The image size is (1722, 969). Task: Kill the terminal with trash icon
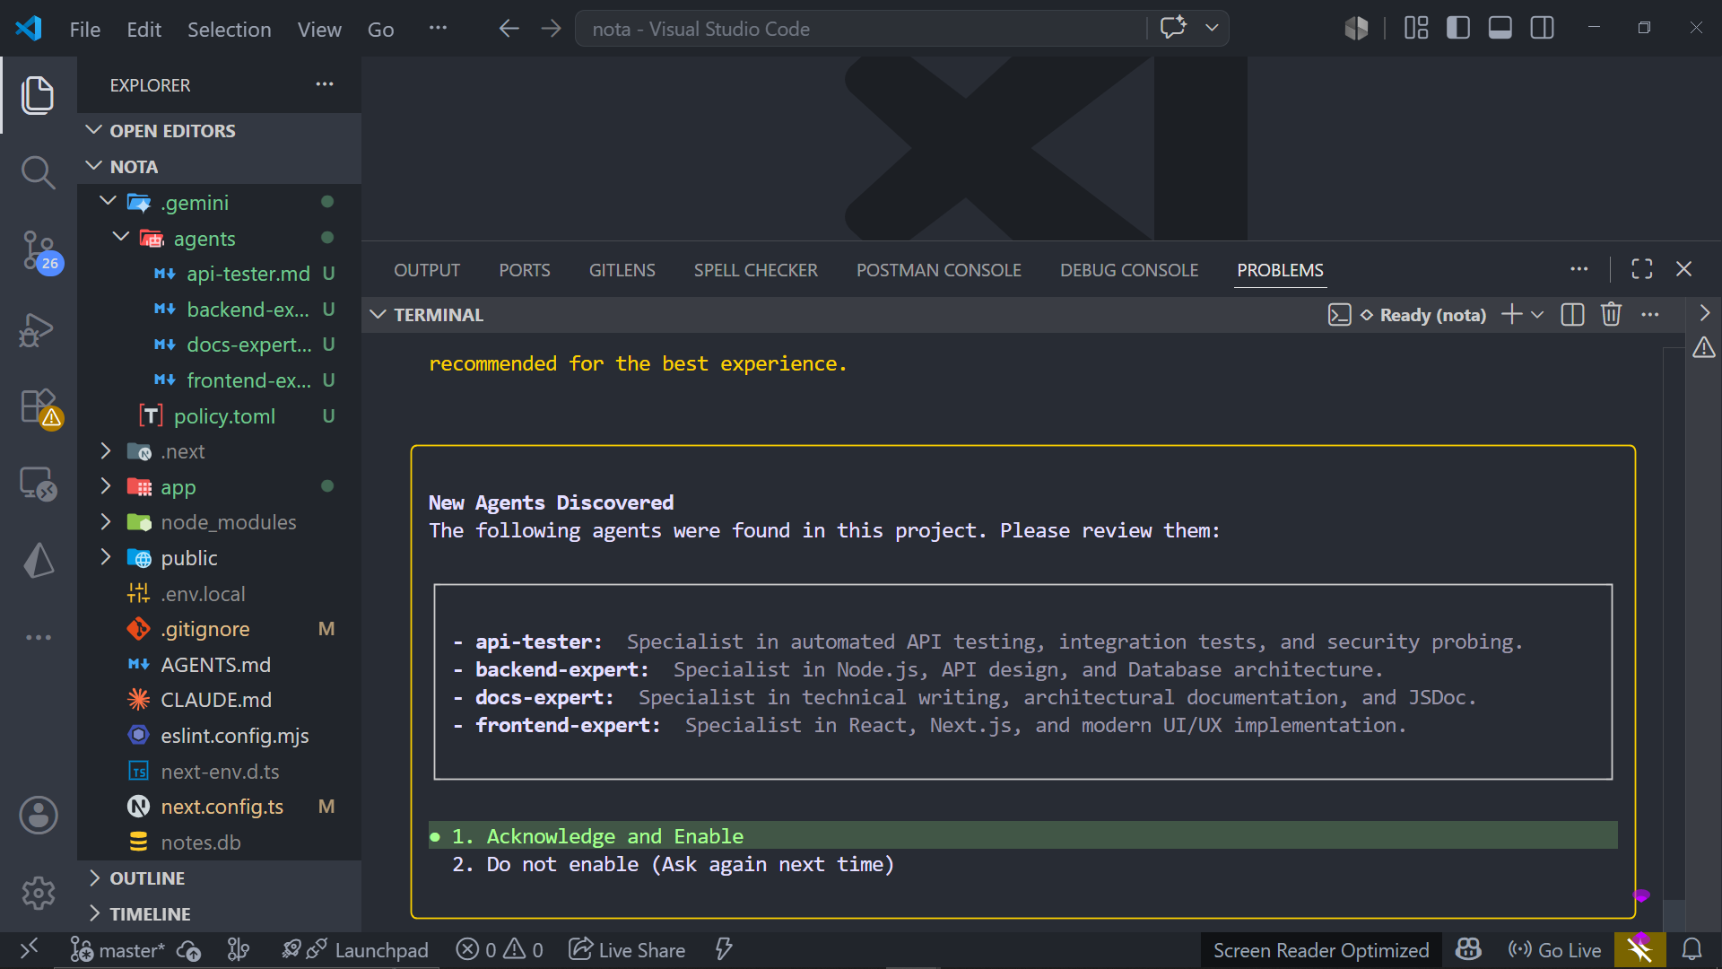pyautogui.click(x=1611, y=315)
